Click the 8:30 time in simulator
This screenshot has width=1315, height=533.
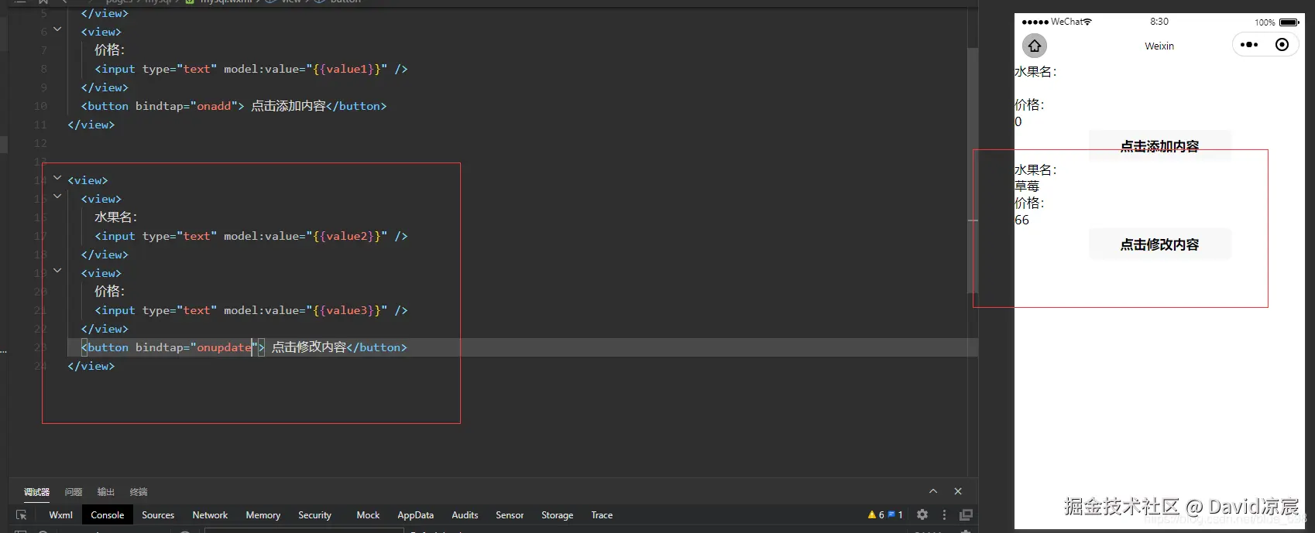click(x=1159, y=22)
